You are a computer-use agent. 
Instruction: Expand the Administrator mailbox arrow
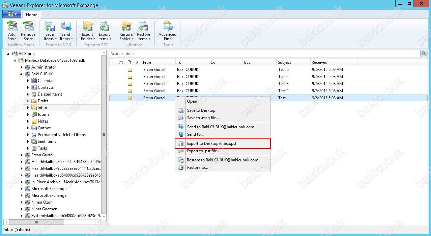pos(22,67)
